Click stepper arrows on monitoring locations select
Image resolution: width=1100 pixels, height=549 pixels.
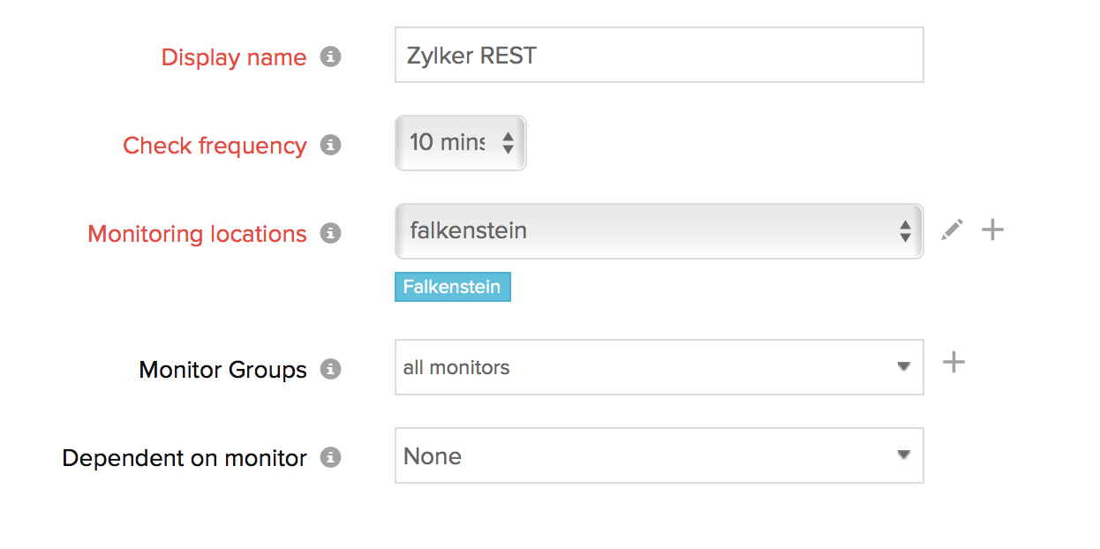pos(905,231)
